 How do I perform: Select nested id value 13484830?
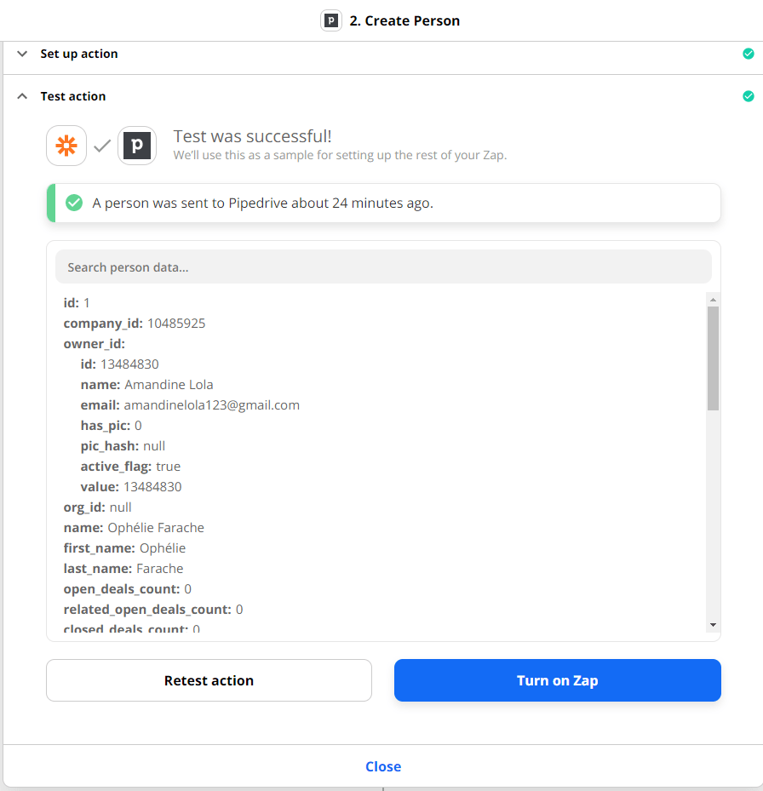point(129,364)
